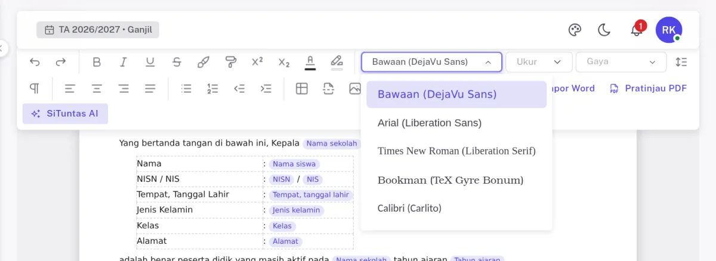Open the SiTuntas AI assistant
Screen dimensions: 716x261
pyautogui.click(x=65, y=114)
